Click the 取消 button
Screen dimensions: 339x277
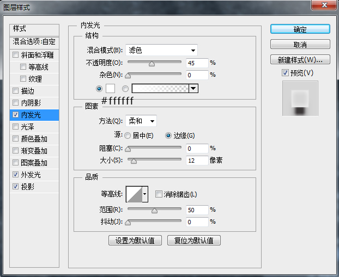coord(300,45)
